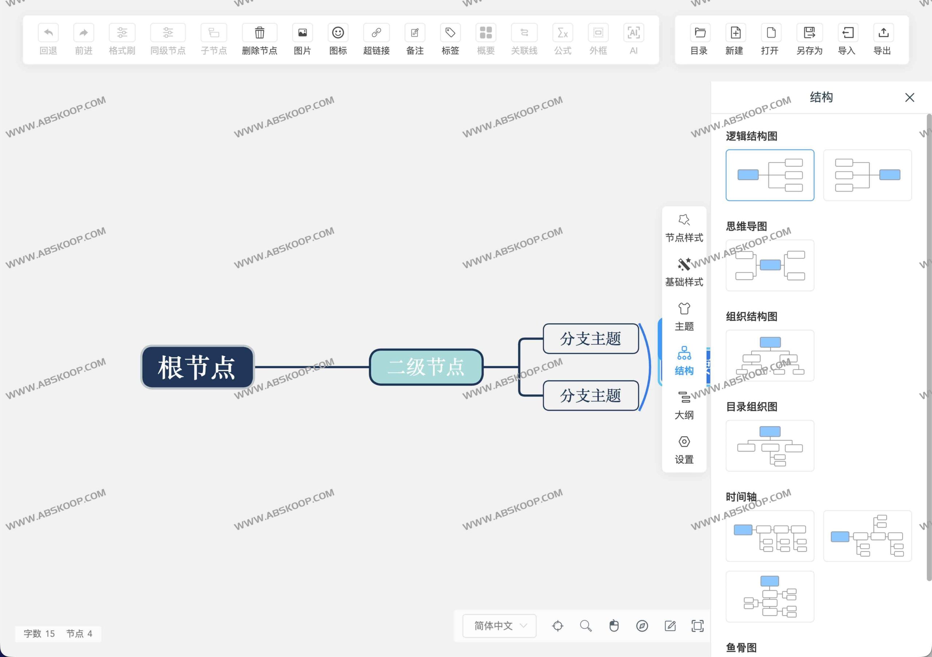Select the 思维导图 structure layout
The width and height of the screenshot is (932, 657).
[x=770, y=265]
